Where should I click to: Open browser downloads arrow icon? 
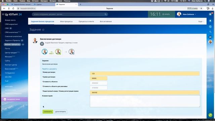tap(212, 8)
